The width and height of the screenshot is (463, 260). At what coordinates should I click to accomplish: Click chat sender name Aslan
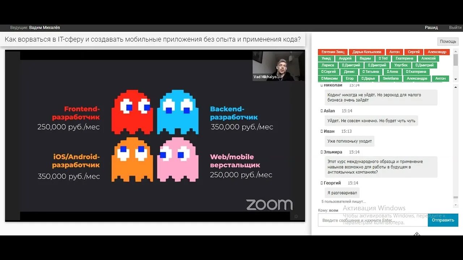point(329,111)
